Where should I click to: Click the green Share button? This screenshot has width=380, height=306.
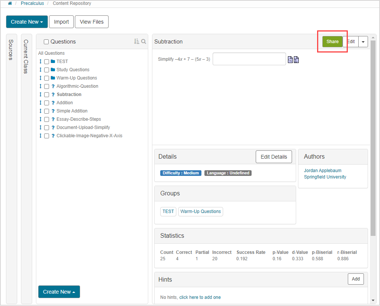tap(332, 42)
